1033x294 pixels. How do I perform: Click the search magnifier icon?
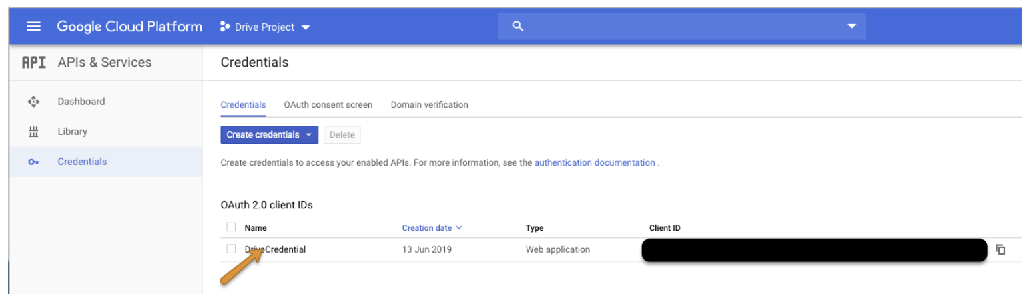click(x=516, y=27)
